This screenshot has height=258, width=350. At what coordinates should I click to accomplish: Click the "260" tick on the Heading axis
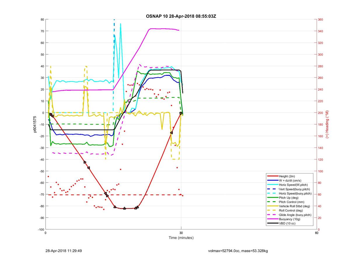[321, 78]
